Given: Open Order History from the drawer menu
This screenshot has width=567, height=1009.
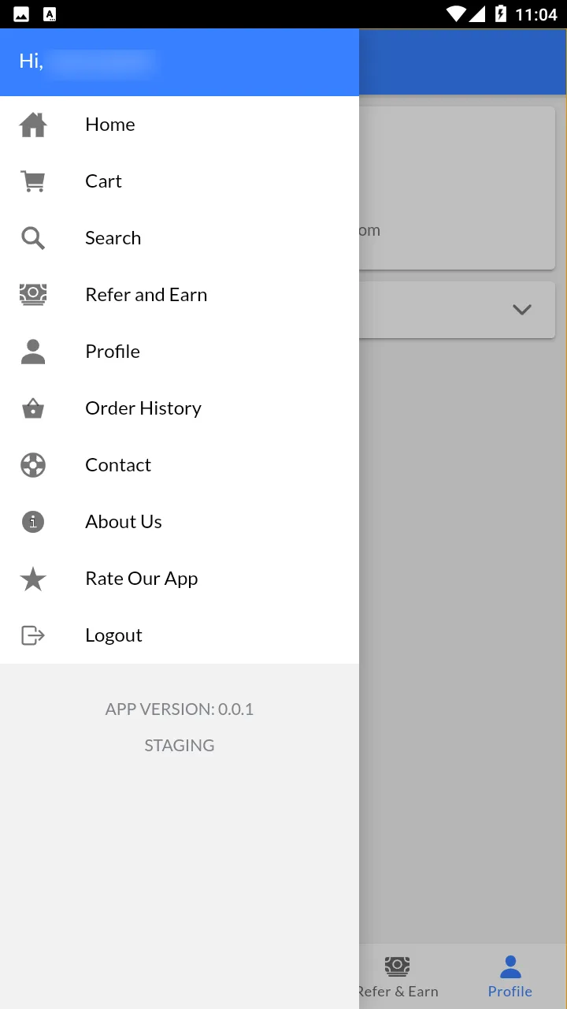Looking at the screenshot, I should [143, 408].
